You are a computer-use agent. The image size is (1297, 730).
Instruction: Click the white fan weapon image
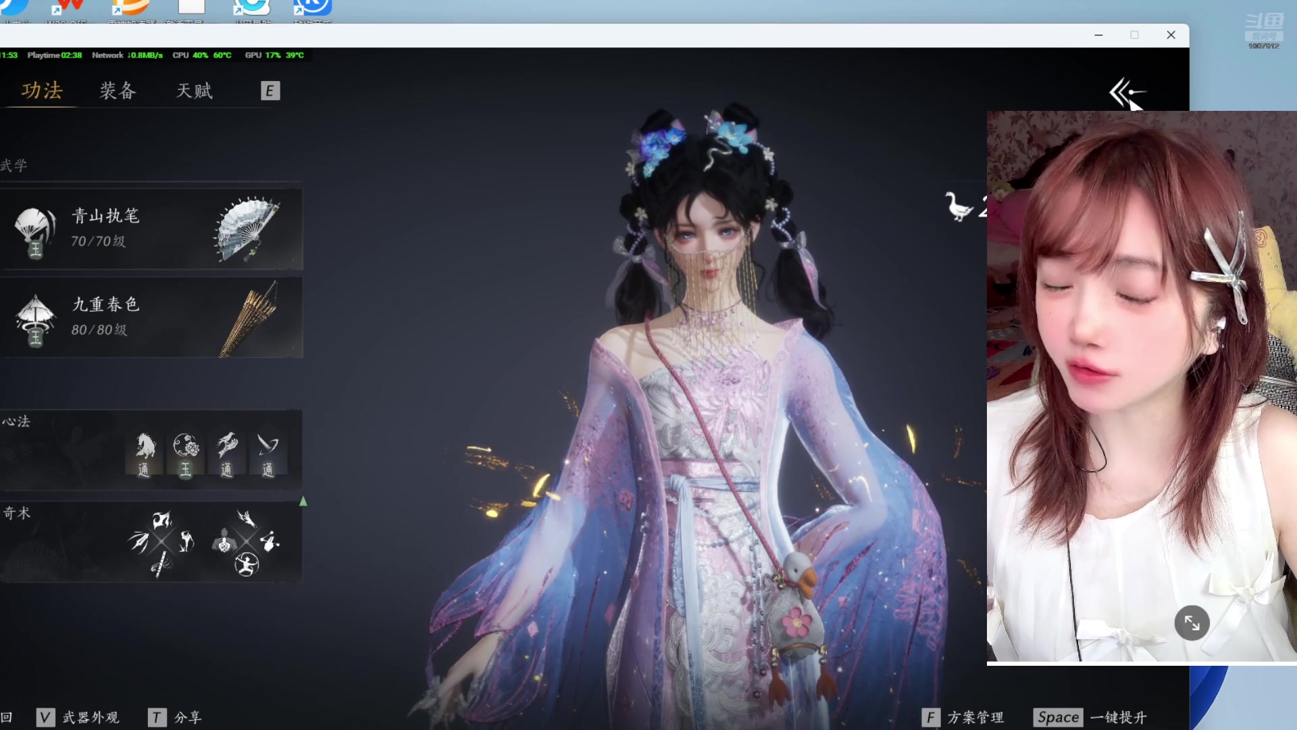[x=247, y=228]
